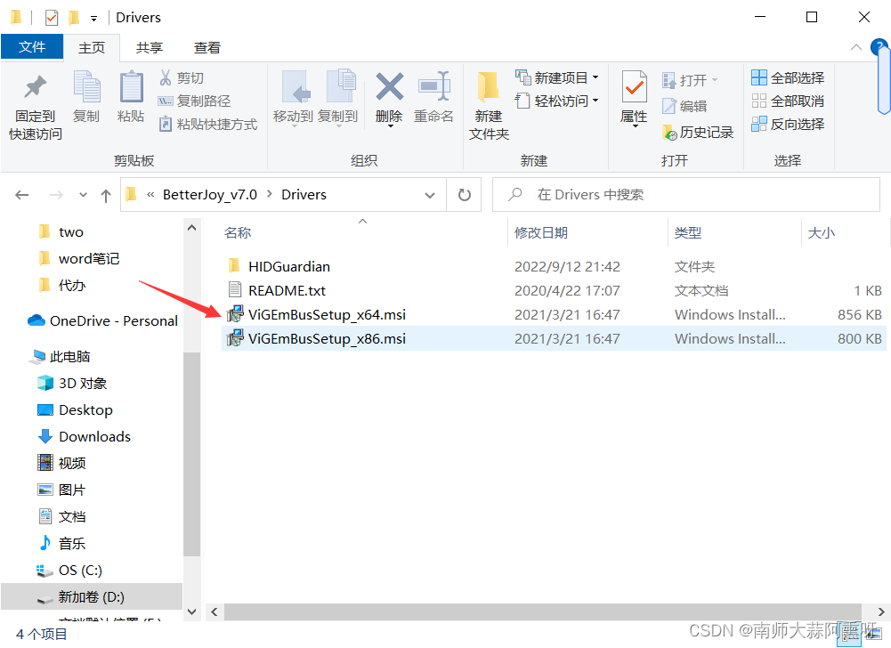This screenshot has height=648, width=891.
Task: Switch to the Share (共享) tab
Action: (x=150, y=48)
